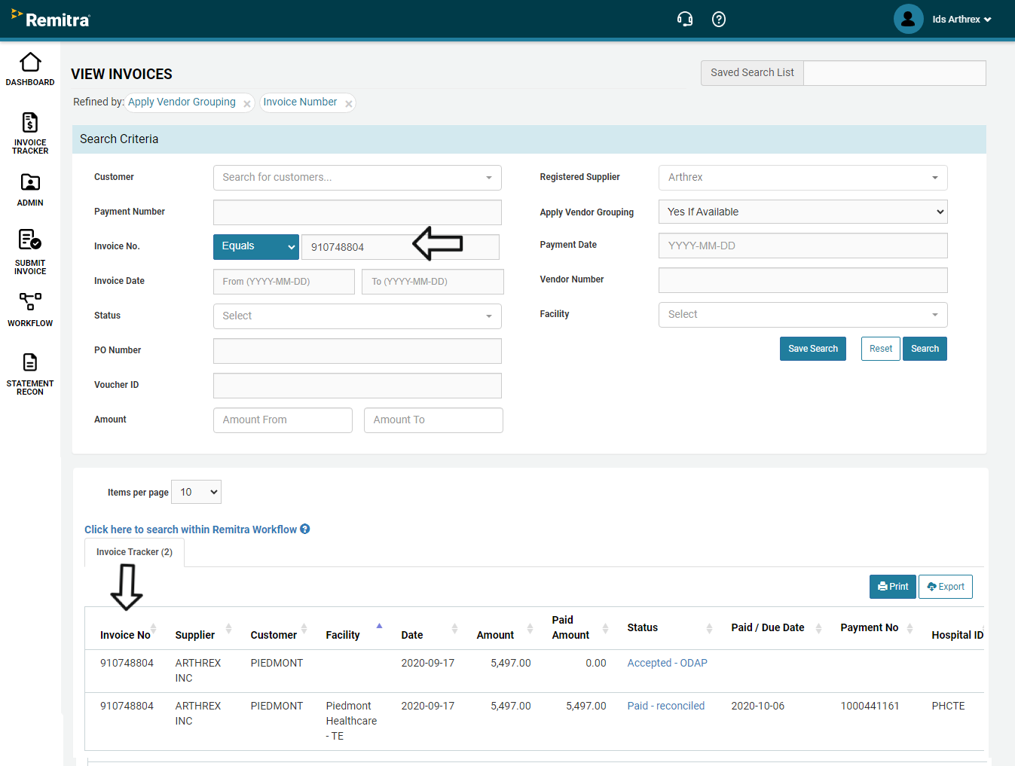Click the help question mark icon
Image resolution: width=1015 pixels, height=766 pixels.
coord(719,20)
